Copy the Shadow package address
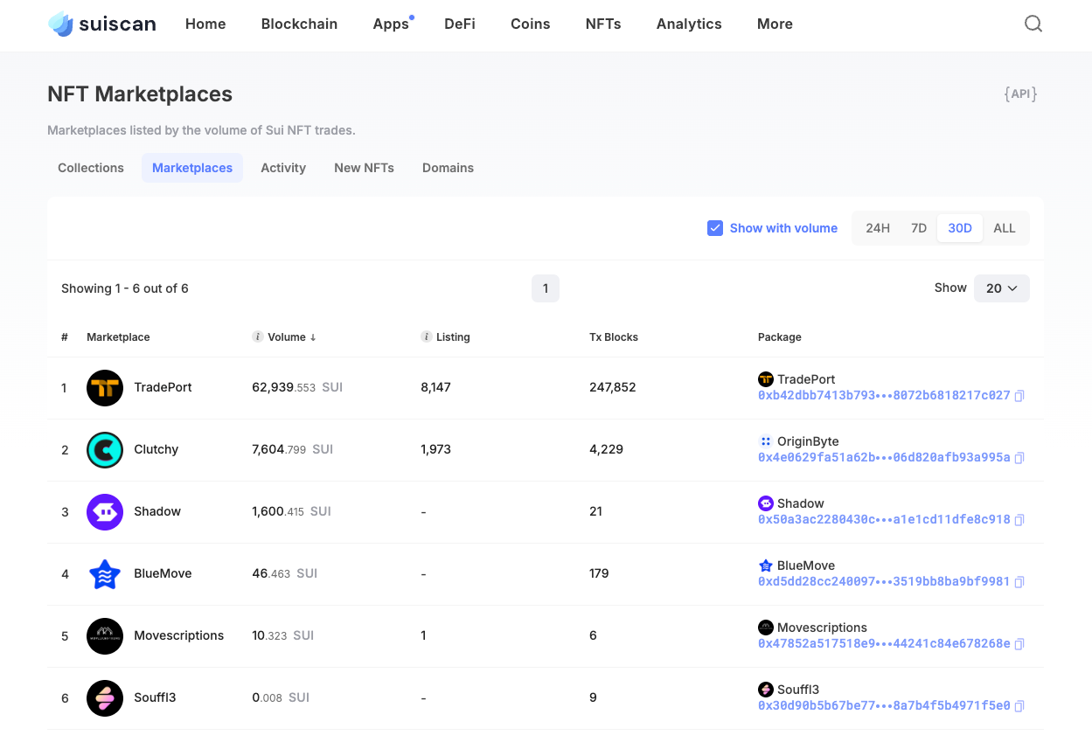 [x=1019, y=520]
